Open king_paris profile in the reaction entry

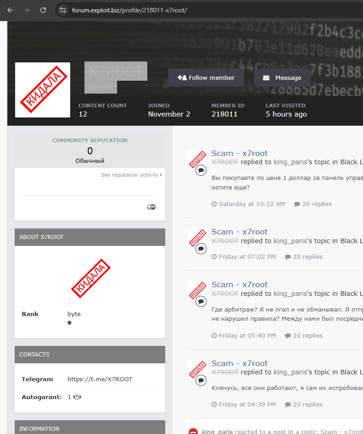[x=218, y=432]
